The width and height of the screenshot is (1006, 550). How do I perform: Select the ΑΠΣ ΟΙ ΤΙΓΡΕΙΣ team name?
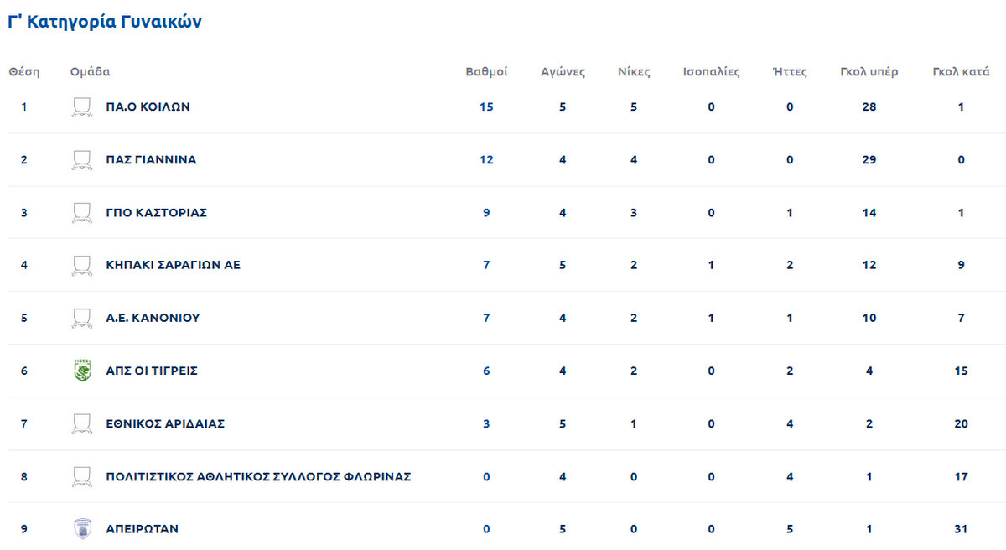(x=152, y=371)
